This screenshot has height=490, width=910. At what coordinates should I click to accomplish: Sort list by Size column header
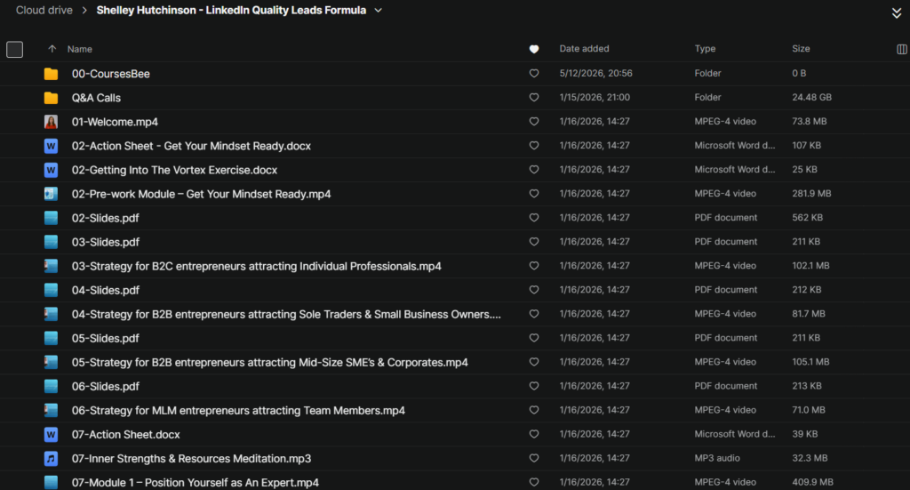[x=801, y=49]
